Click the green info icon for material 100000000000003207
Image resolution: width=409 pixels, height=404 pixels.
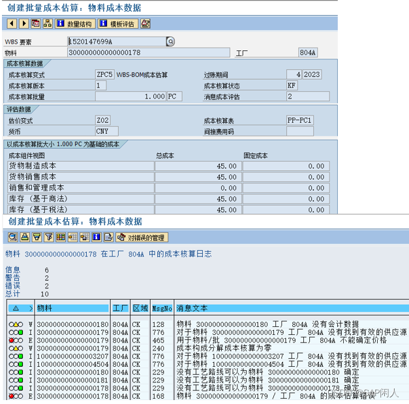(16, 356)
